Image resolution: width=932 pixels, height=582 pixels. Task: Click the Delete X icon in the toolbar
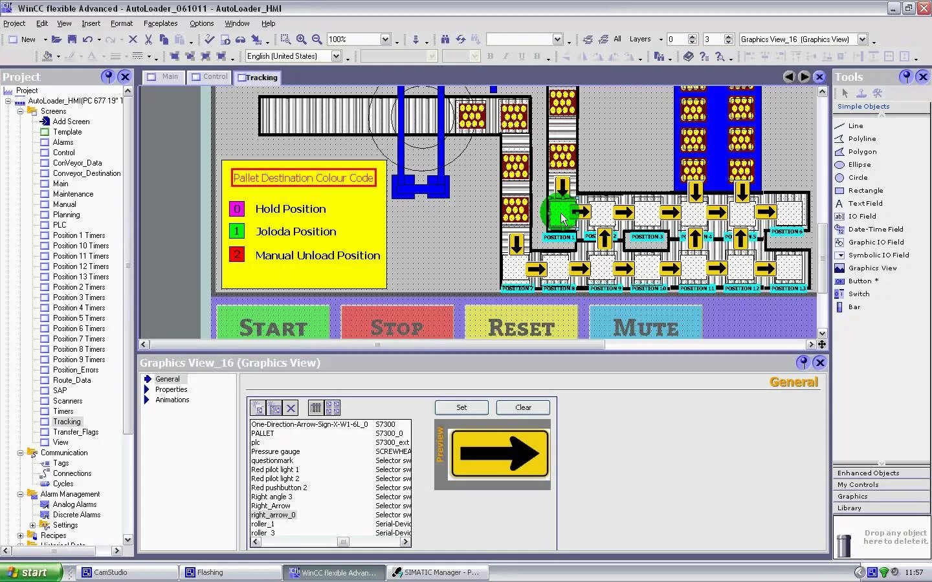click(133, 39)
